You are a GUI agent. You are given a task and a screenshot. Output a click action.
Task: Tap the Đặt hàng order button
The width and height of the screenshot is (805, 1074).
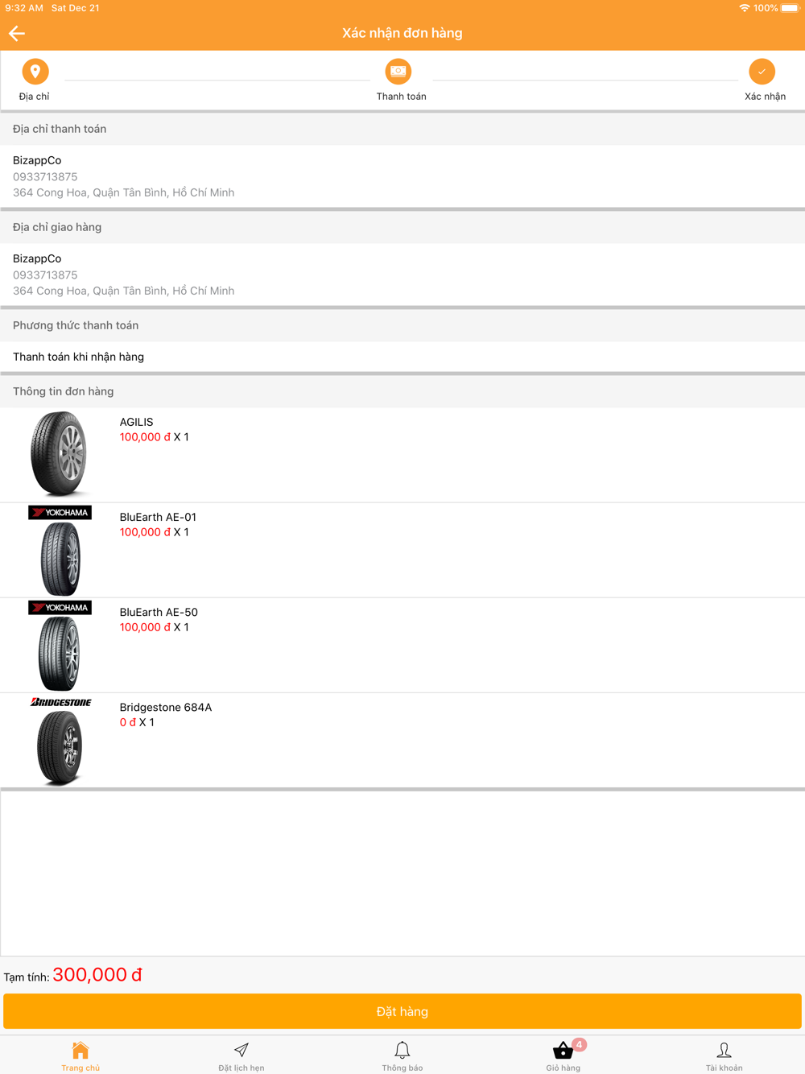click(402, 1011)
